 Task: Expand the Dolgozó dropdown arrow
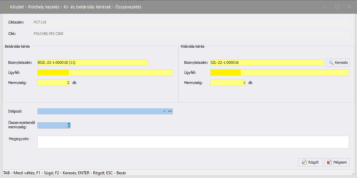click(164, 111)
